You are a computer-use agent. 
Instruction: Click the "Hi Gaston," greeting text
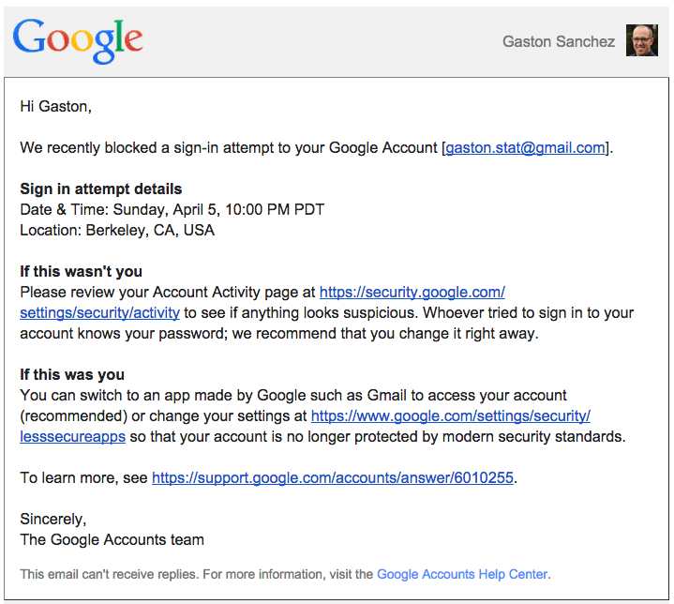56,107
